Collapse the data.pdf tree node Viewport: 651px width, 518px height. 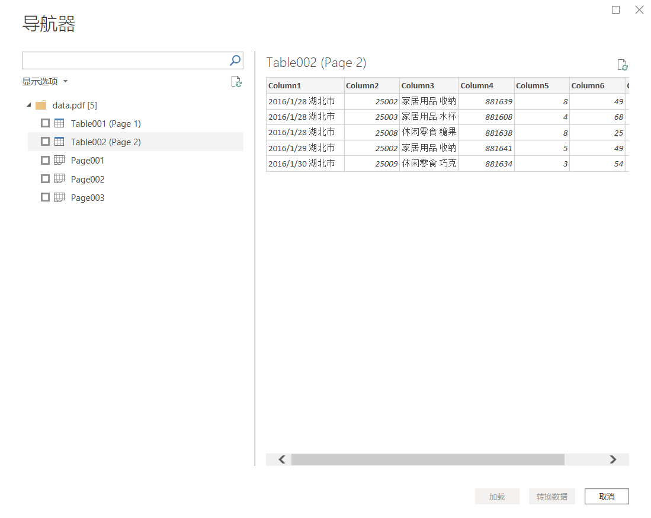pos(29,105)
